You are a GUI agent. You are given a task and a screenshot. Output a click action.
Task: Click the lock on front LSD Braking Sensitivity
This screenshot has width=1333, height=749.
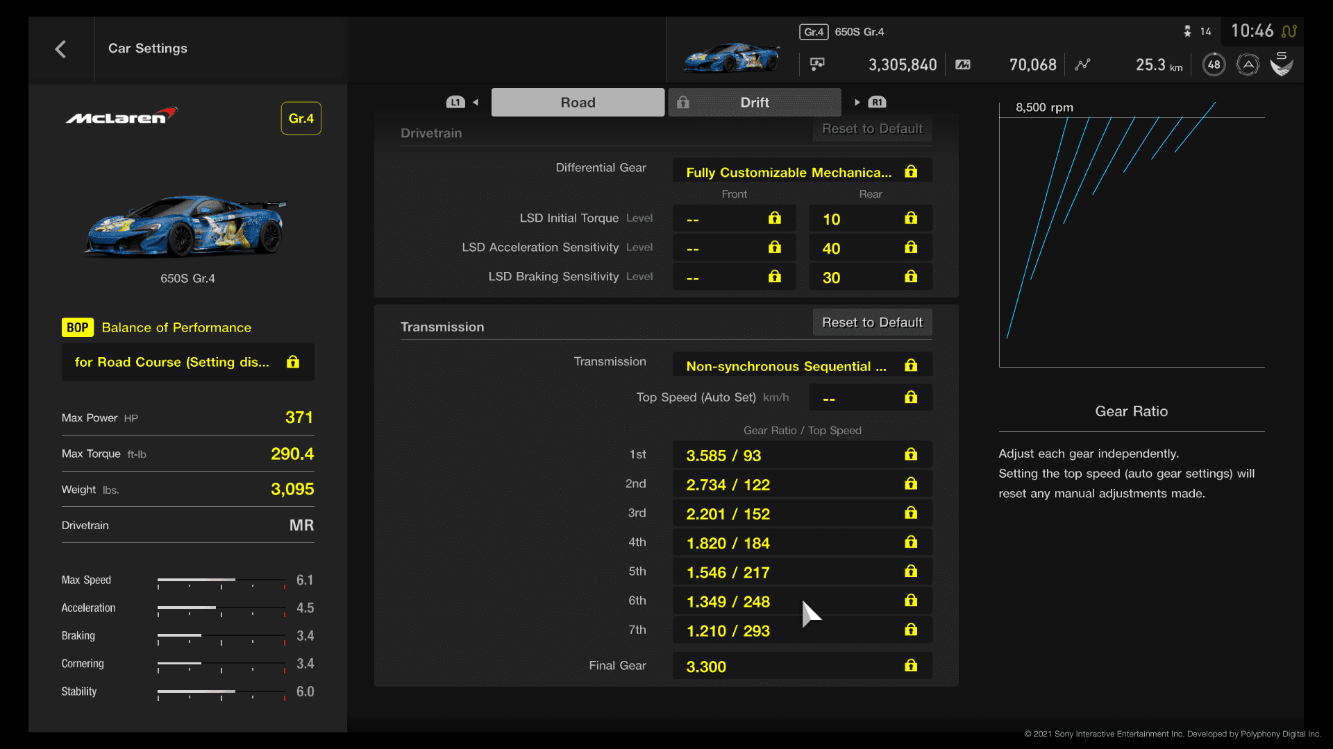(775, 277)
